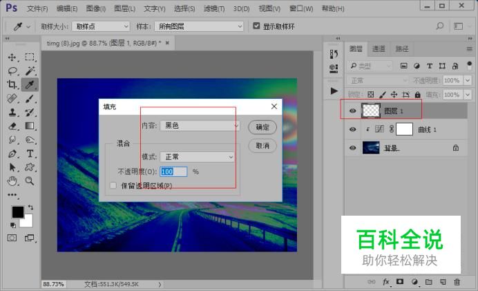478x291 pixels.
Task: Add a layer style fx
Action: (x=386, y=282)
